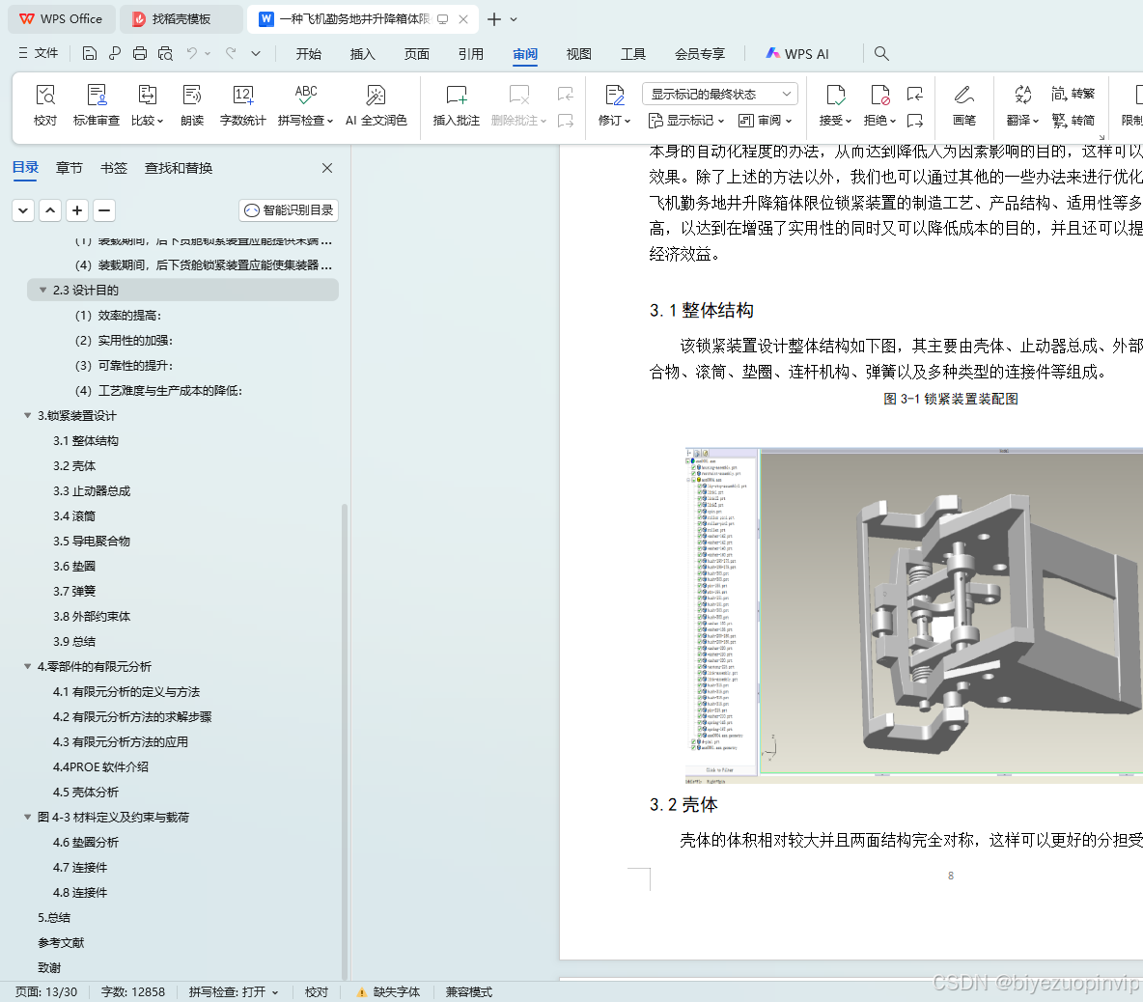
Task: Click the undo arrow icon
Action: (x=192, y=53)
